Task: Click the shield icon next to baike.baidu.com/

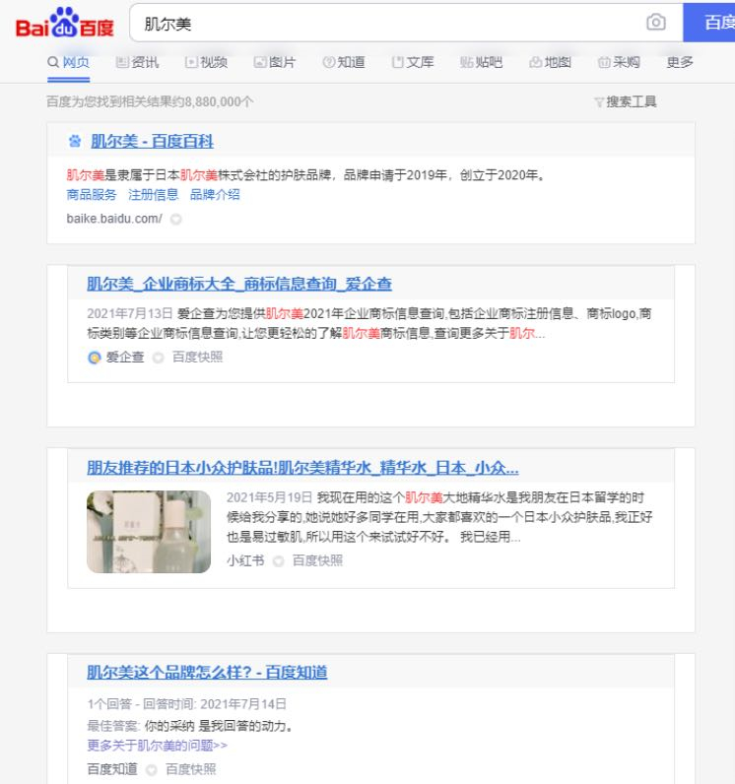Action: pos(176,219)
